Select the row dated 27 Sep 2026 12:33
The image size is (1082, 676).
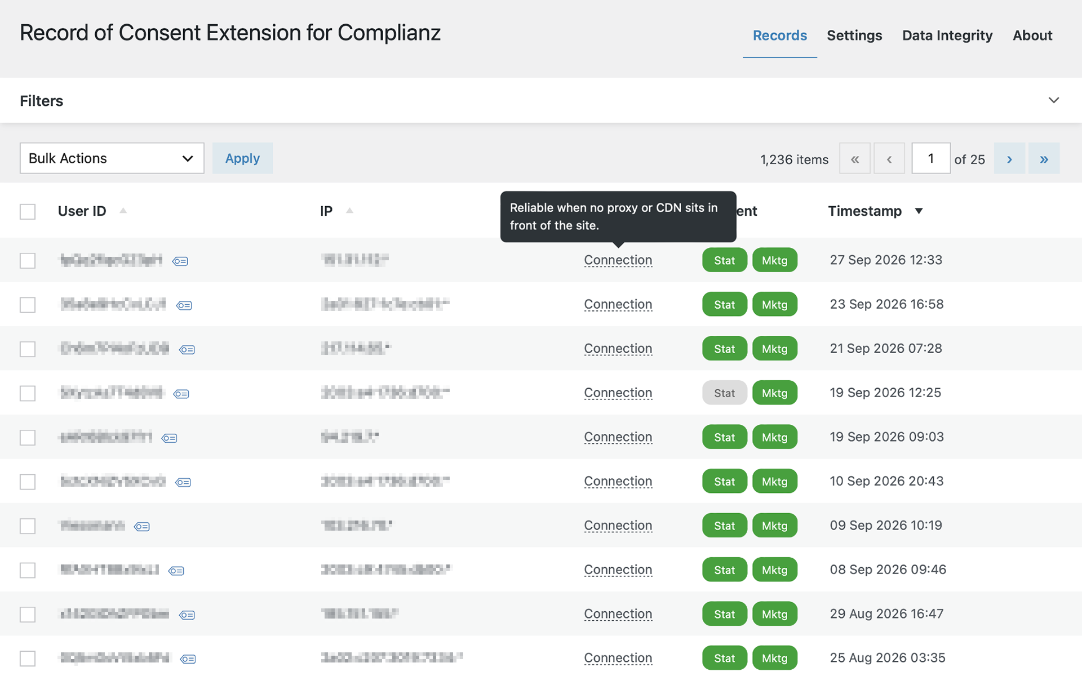pyautogui.click(x=28, y=261)
